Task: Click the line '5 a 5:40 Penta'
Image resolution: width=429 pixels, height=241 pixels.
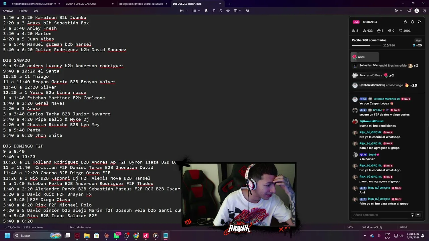Action: point(22,130)
